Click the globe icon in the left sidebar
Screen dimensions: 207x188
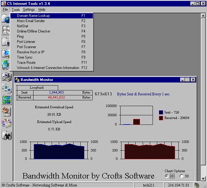point(6,19)
